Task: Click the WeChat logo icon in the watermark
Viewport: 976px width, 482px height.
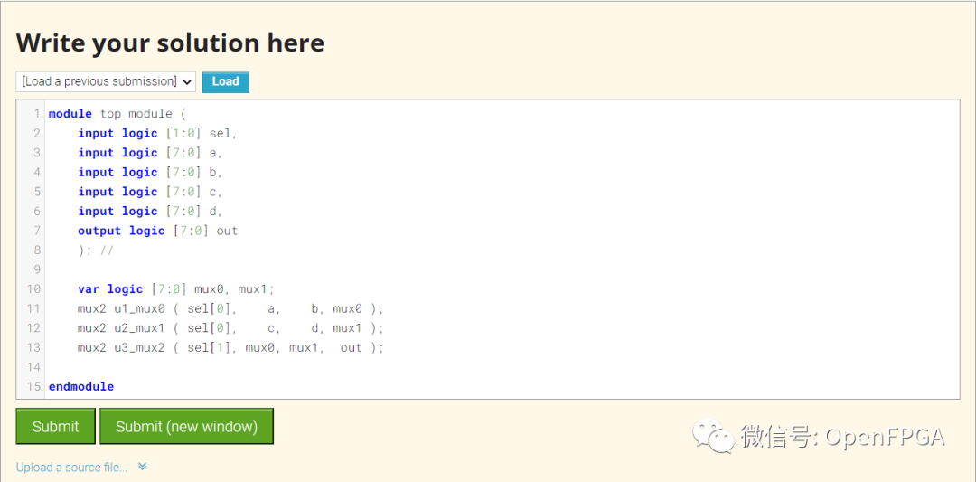Action: tap(713, 438)
